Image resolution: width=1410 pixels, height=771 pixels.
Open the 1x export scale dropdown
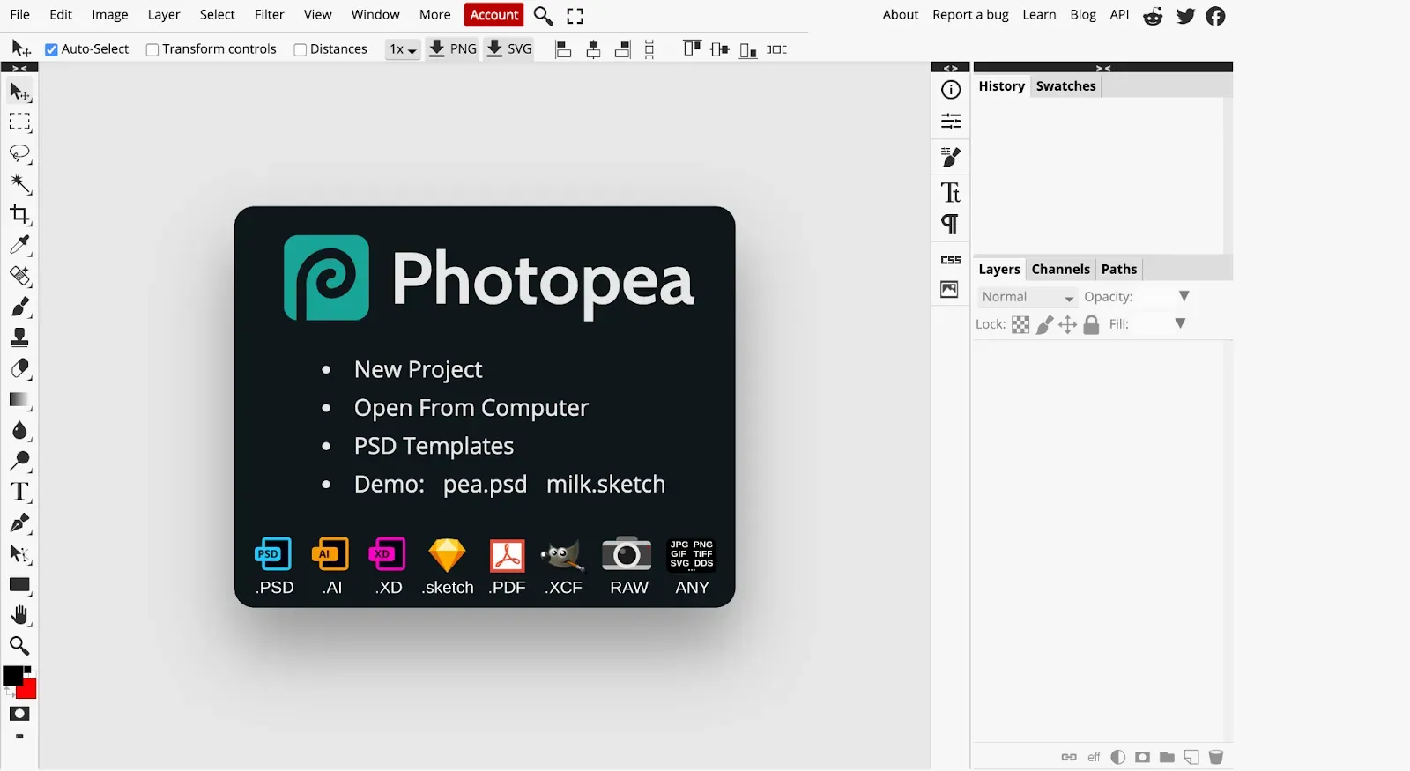pyautogui.click(x=403, y=49)
